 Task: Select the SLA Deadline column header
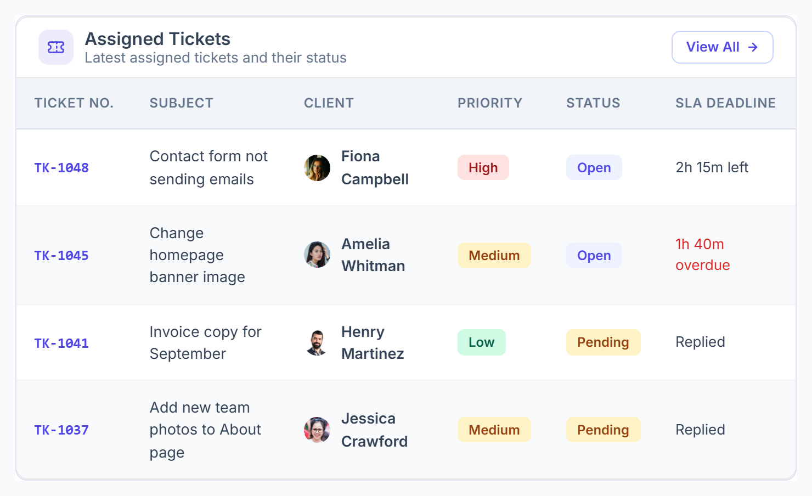point(725,103)
